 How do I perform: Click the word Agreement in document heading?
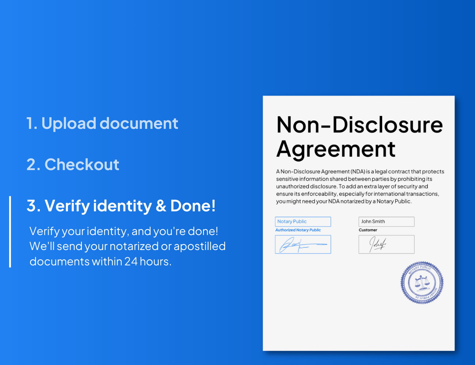tap(336, 149)
